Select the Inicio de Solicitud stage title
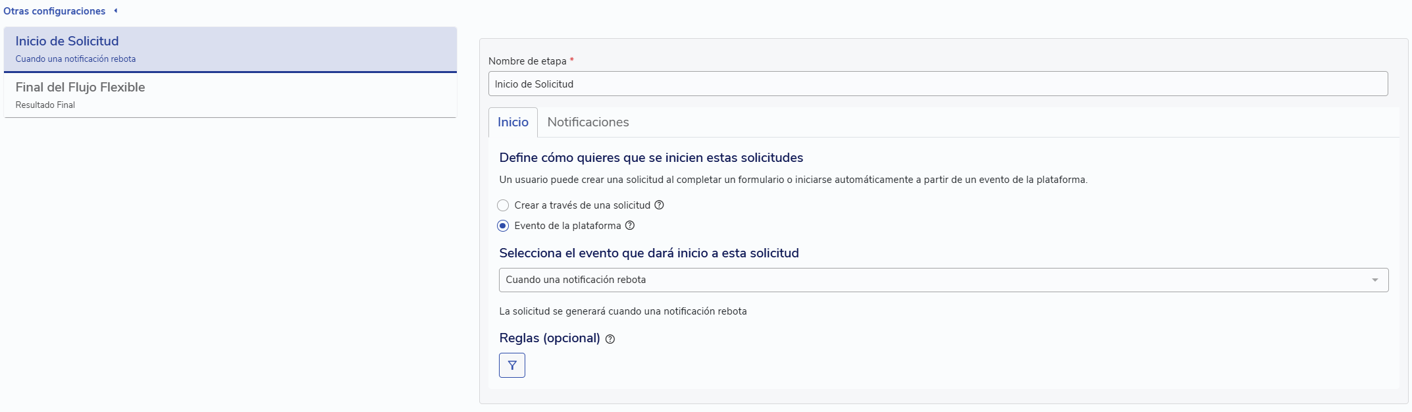The image size is (1412, 412). [x=67, y=41]
